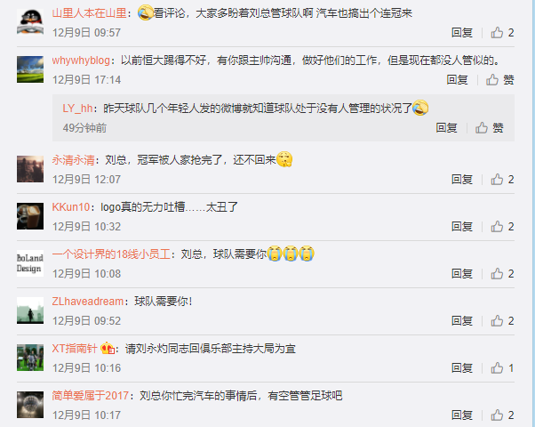
Task: Open 简单爱属于2017's profile link
Action: pyautogui.click(x=90, y=396)
